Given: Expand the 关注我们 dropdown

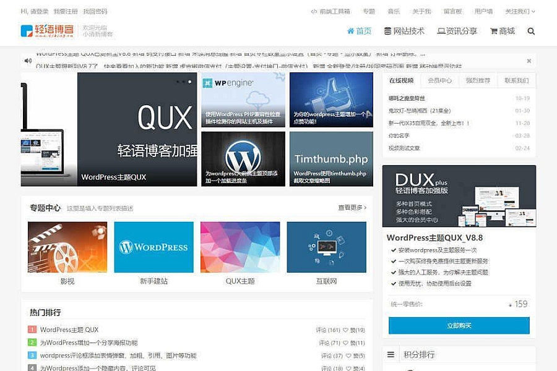Looking at the screenshot, I should click(520, 11).
